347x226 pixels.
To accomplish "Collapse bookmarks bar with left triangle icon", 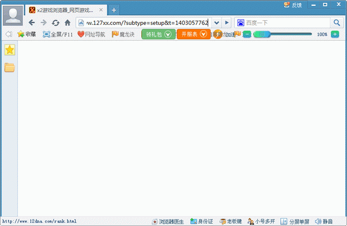I will [x=9, y=34].
